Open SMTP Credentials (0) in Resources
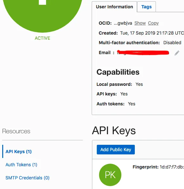184x189 pixels. (27, 178)
